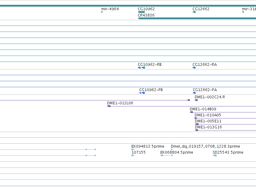Click the SD25543.5prime EST glyph
The width and height of the screenshot is (256, 187).
(215, 155)
